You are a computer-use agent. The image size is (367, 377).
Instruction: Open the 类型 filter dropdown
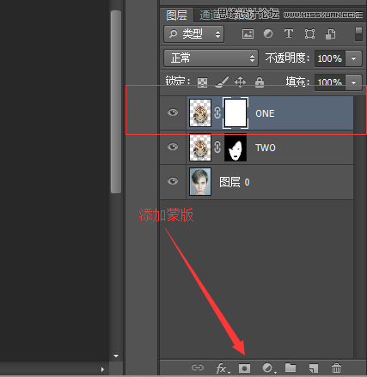[194, 34]
